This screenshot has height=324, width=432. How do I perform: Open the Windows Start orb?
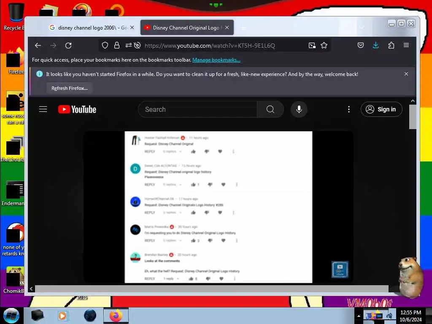pos(11,316)
